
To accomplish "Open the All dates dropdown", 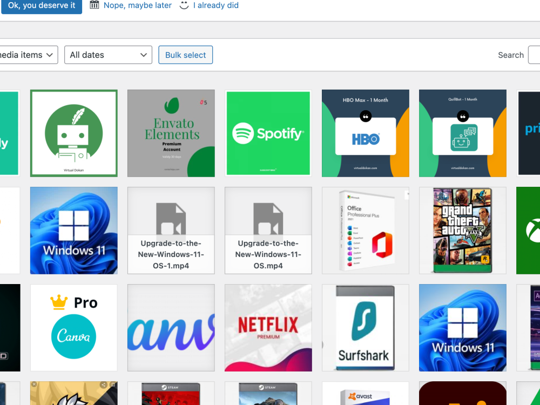I will pos(108,55).
